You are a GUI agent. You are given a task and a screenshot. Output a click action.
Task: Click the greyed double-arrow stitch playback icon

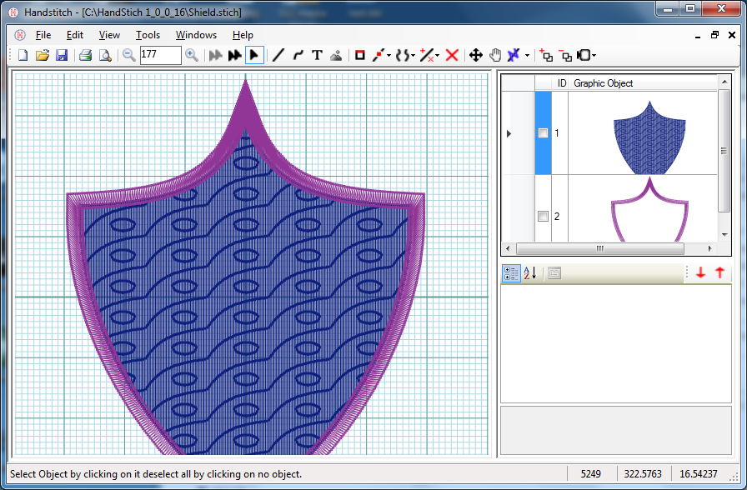tap(215, 55)
